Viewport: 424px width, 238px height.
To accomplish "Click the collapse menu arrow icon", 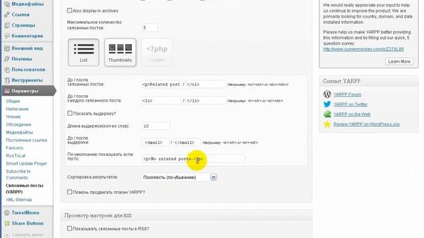I will [x=7, y=235].
